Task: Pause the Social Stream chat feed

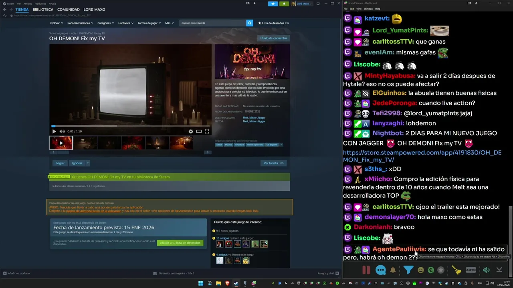Action: point(366,270)
